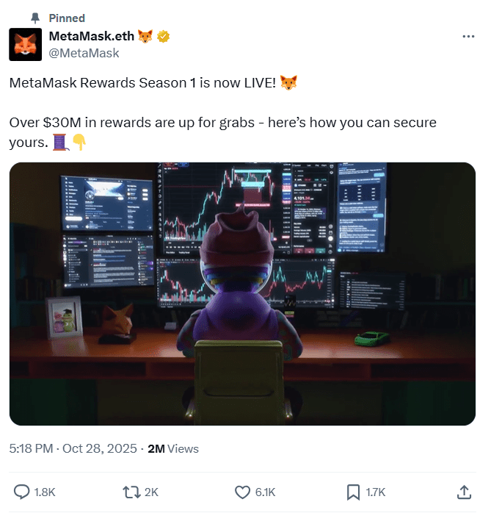
Task: Open the @MetaMask handle link
Action: (x=84, y=53)
